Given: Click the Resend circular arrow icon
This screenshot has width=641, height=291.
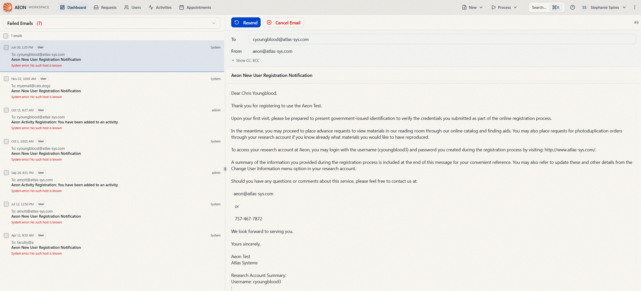Looking at the screenshot, I should tap(237, 22).
